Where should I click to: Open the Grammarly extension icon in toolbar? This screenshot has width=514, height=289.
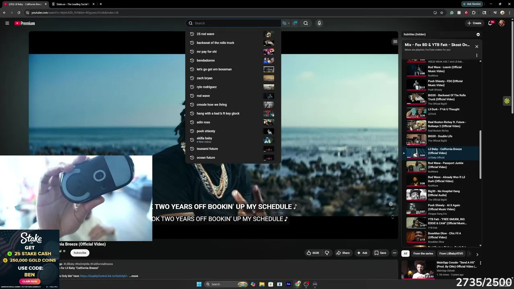click(452, 12)
